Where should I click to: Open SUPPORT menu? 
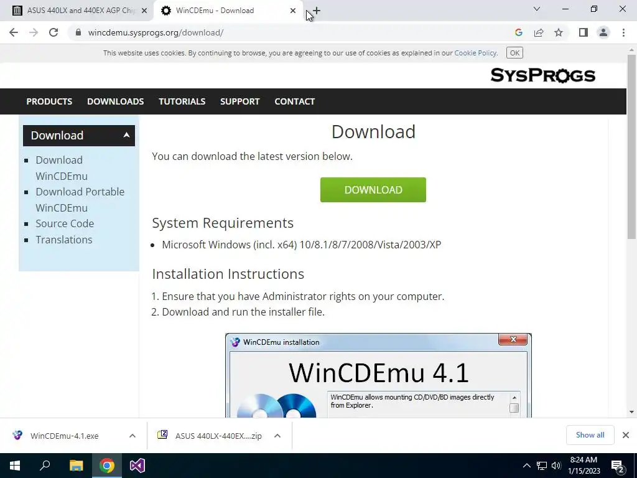tap(239, 101)
